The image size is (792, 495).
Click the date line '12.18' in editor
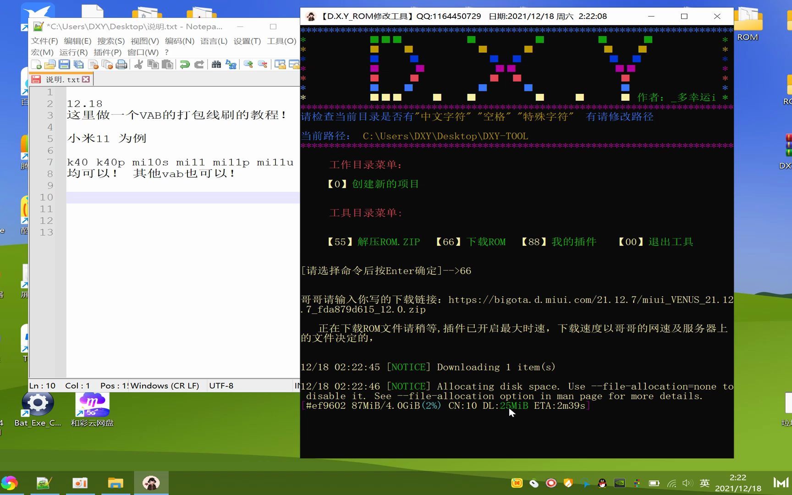point(85,104)
